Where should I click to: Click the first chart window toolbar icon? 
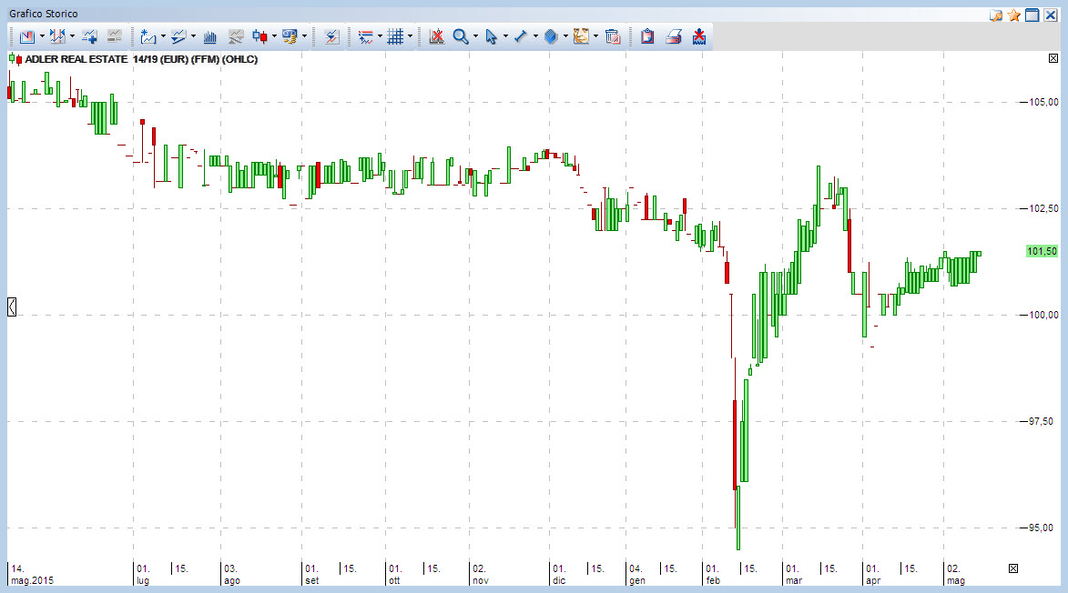pos(26,36)
